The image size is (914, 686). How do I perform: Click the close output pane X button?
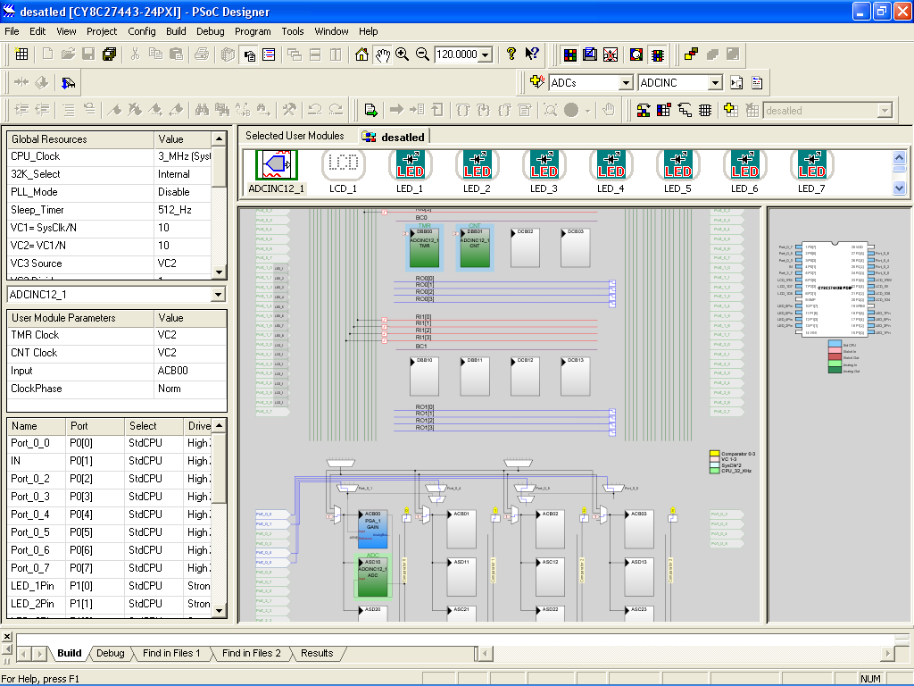(x=7, y=636)
